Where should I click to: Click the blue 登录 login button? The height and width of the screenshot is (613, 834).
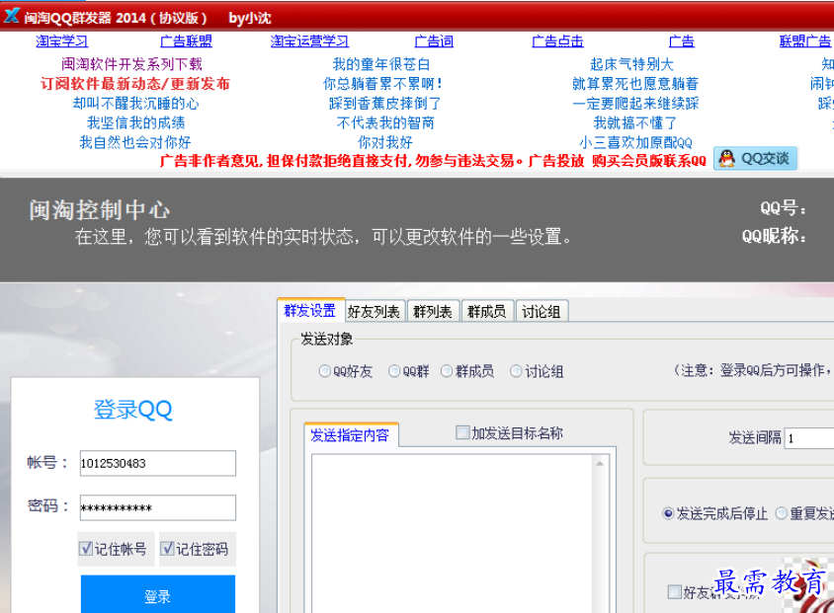point(157,595)
